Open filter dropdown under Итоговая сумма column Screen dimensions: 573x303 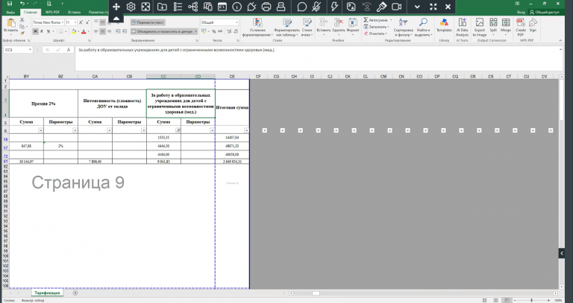[247, 130]
